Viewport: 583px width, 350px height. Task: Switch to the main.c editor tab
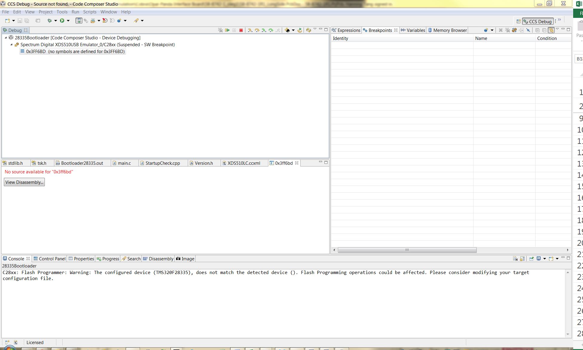pos(124,163)
